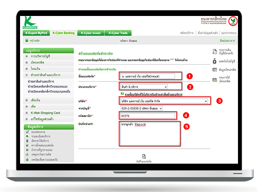Screen dimensions: 257x192
Task: Click the memo text area mentioning Kapook
Action: pyautogui.click(x=150, y=133)
